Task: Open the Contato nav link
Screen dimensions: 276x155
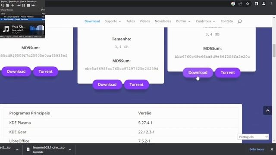Action: pos(227,21)
